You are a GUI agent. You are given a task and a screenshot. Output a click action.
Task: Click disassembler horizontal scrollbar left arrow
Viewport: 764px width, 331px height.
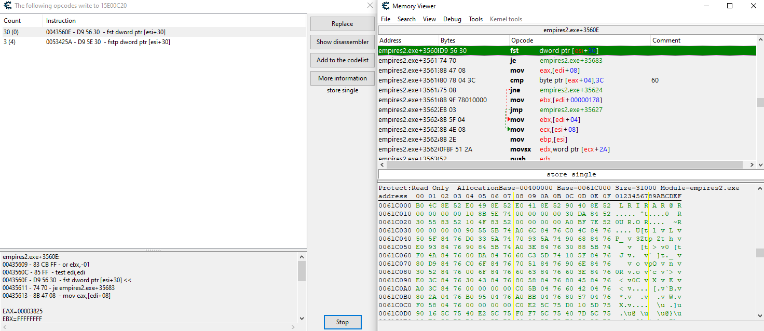pos(382,164)
